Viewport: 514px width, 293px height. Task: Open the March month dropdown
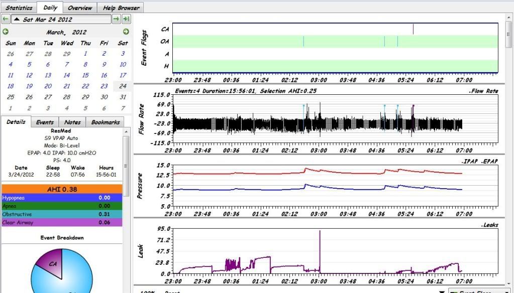56,32
